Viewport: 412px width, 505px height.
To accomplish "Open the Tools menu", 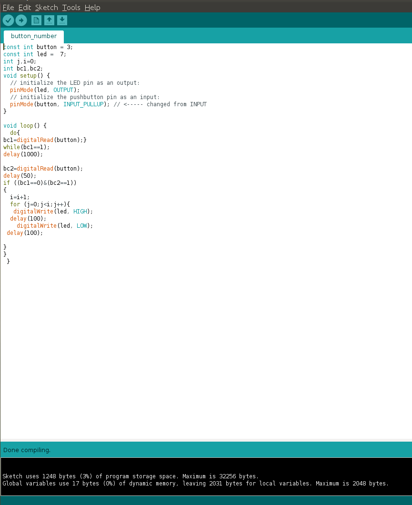I will point(71,8).
